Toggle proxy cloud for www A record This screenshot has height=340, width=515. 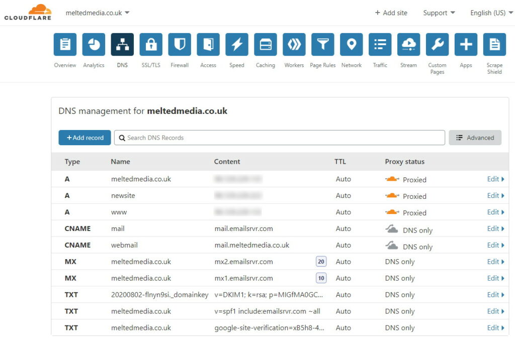click(x=392, y=212)
